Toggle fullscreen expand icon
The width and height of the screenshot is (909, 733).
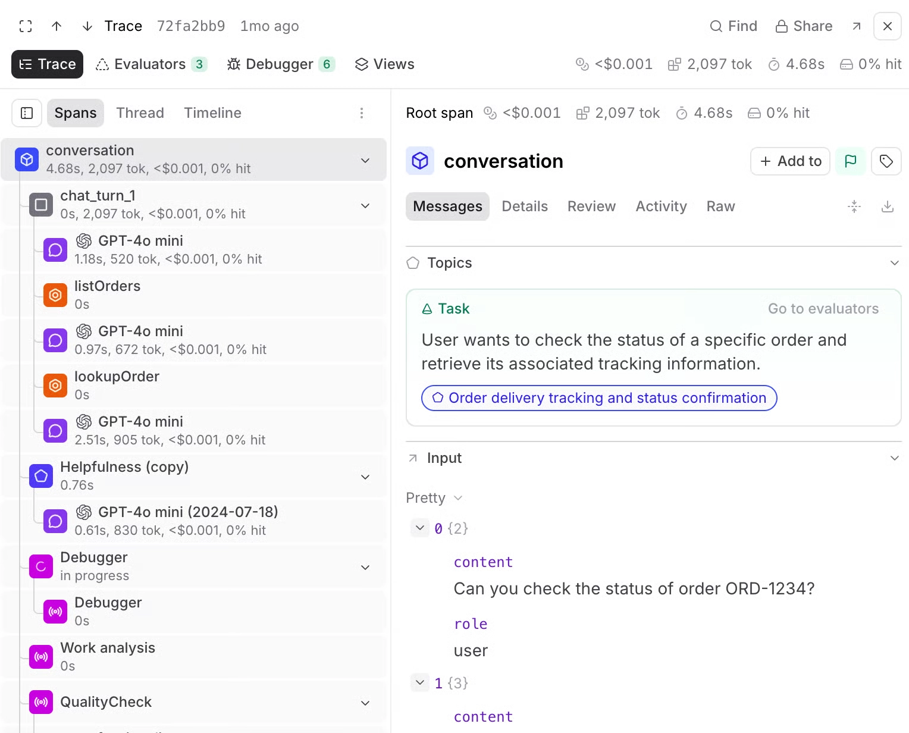[x=26, y=26]
